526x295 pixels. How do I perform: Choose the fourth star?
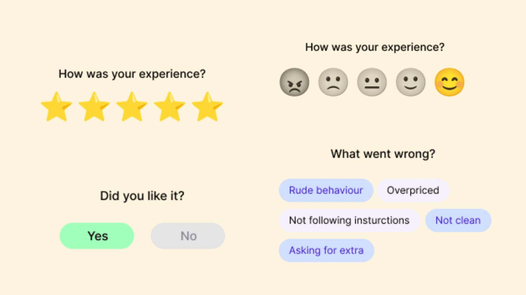point(170,107)
